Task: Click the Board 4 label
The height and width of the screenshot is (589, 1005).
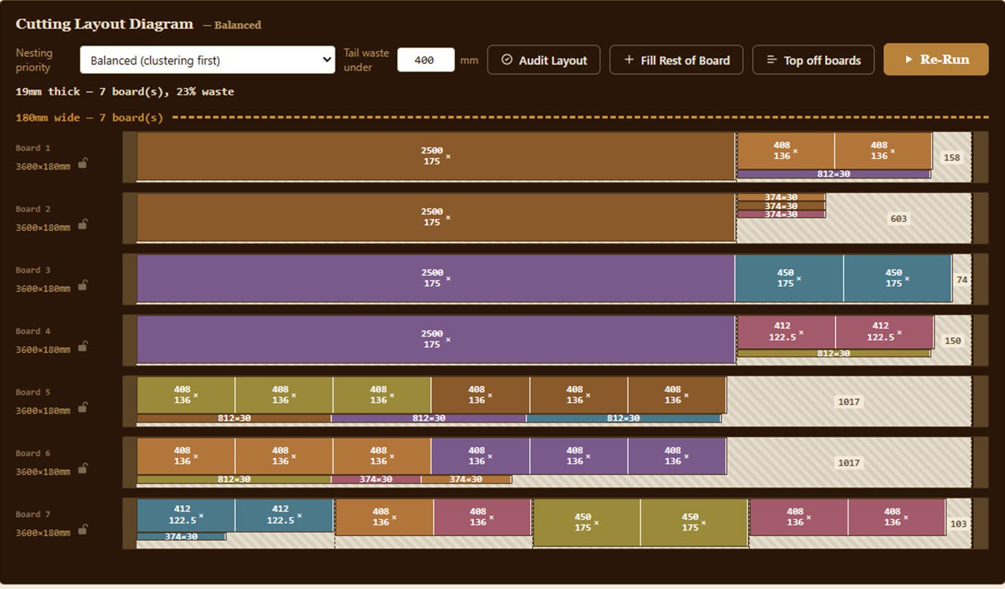Action: tap(33, 331)
